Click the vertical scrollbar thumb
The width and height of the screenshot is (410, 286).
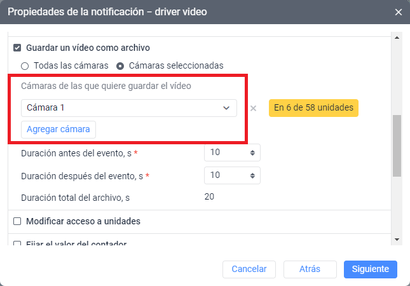tap(397, 145)
